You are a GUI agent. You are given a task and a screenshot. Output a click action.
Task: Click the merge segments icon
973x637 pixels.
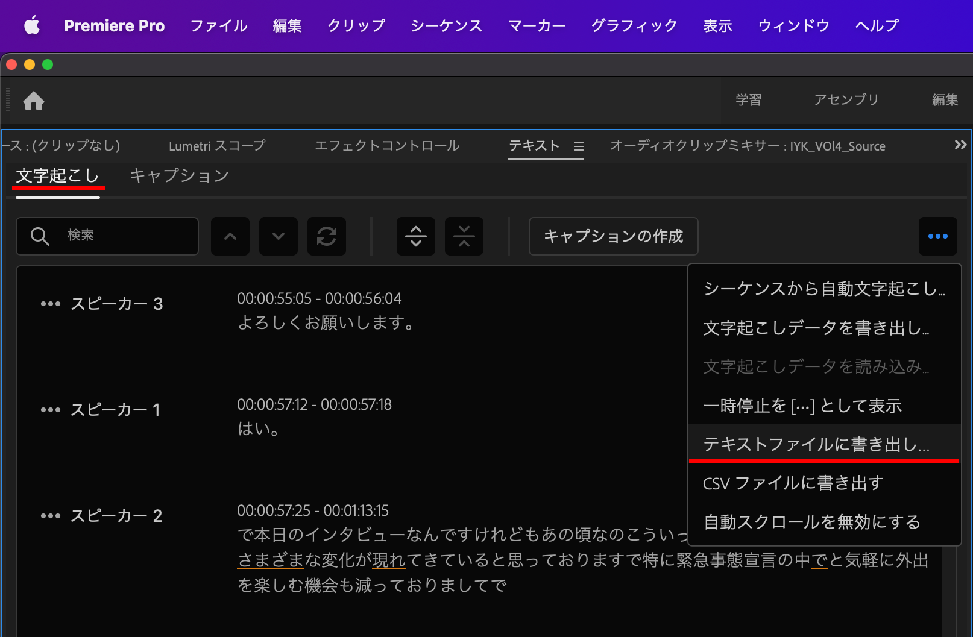click(464, 236)
